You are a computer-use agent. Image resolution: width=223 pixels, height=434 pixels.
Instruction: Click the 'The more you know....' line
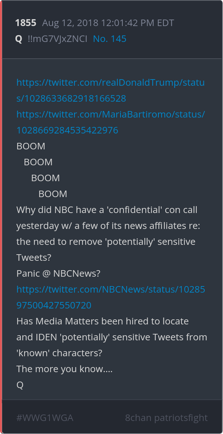[x=65, y=369]
